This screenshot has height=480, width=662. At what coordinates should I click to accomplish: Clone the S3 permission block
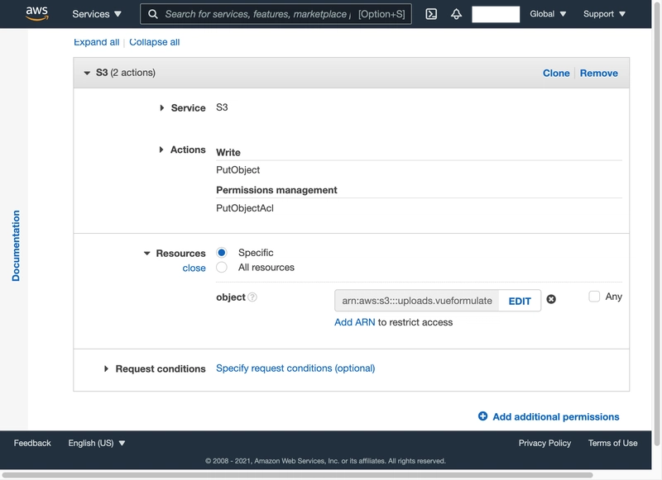click(x=556, y=73)
